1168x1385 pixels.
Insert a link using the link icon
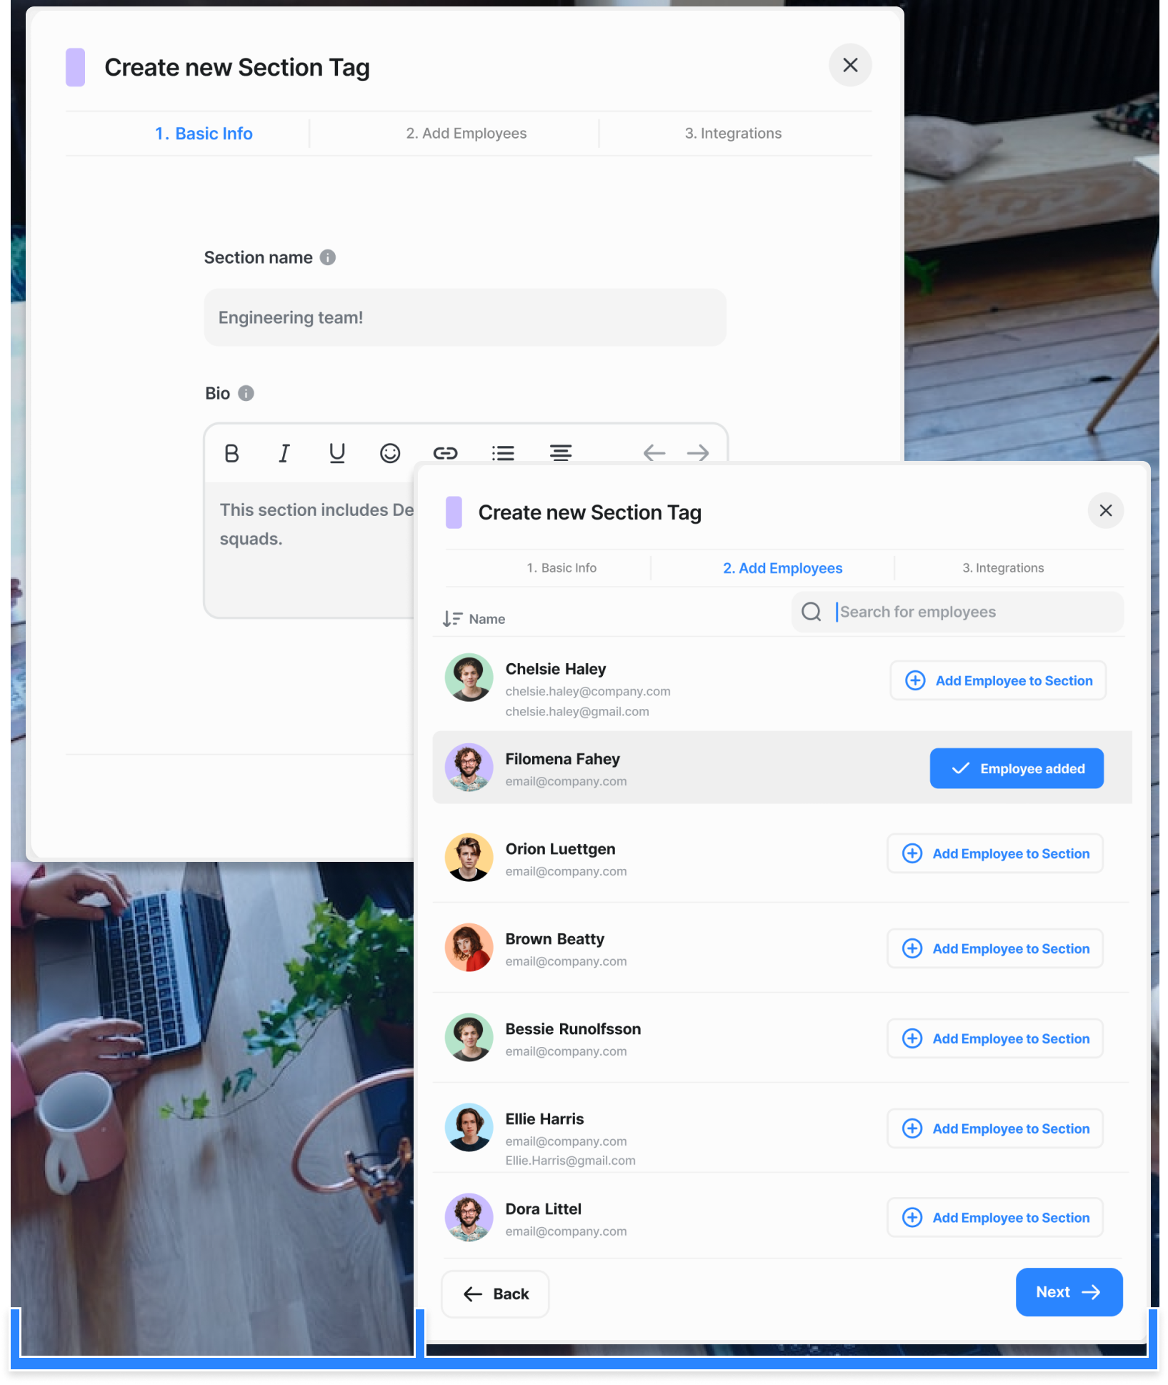(445, 453)
